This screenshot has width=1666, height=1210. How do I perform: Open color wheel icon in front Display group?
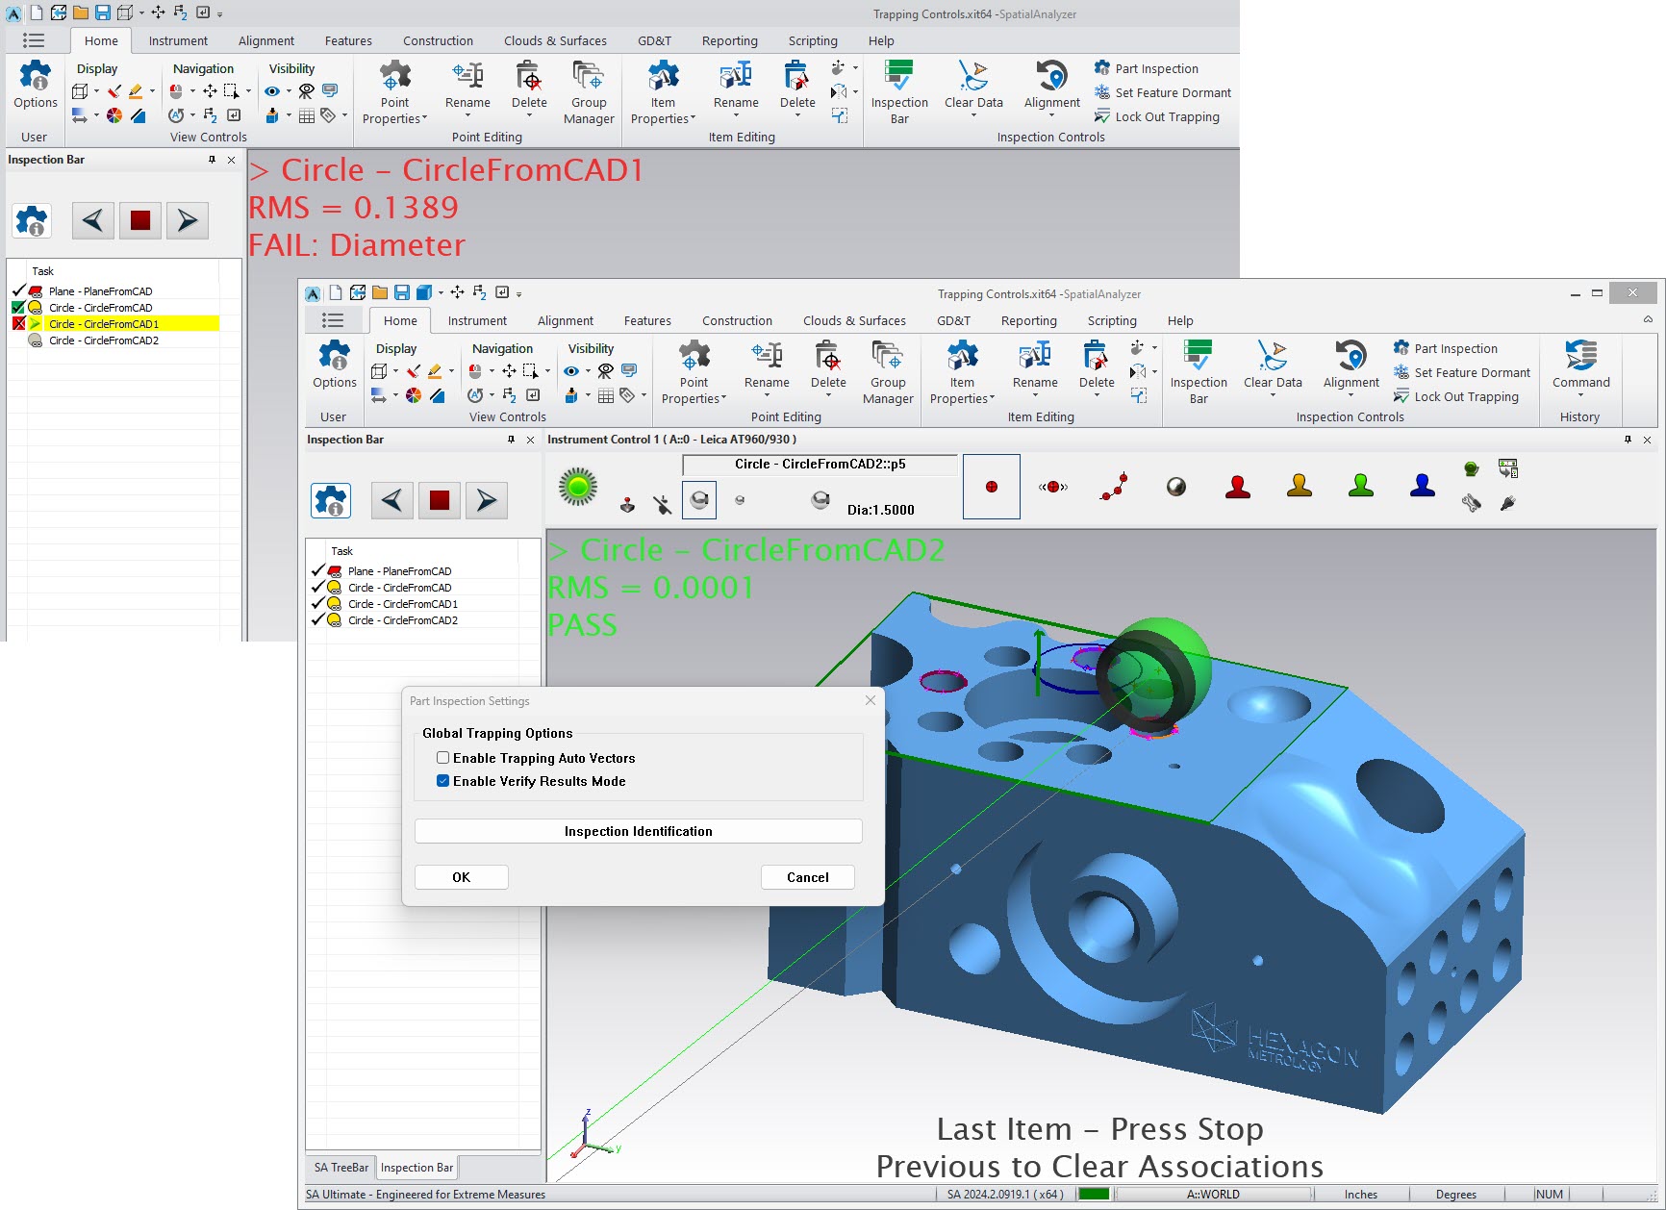[x=413, y=395]
